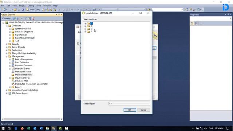Open the Project menu
The width and height of the screenshot is (233, 131).
tap(22, 6)
